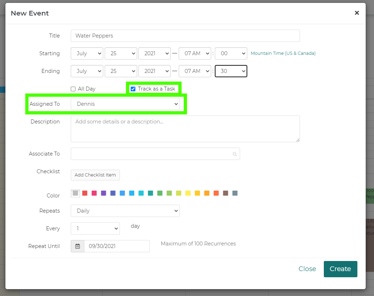
Task: Open the Ending minutes dropdown showing 30
Action: point(231,71)
